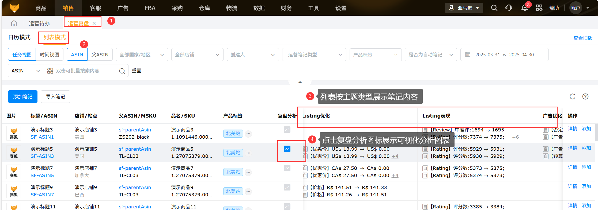Open review analysis chart for SF-ASIN5
This screenshot has height=210, width=598.
tap(287, 168)
